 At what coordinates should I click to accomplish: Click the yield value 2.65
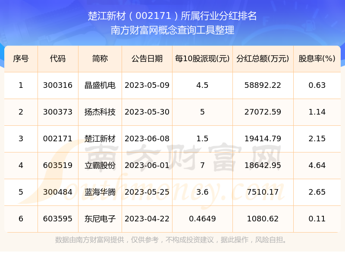[317, 192]
